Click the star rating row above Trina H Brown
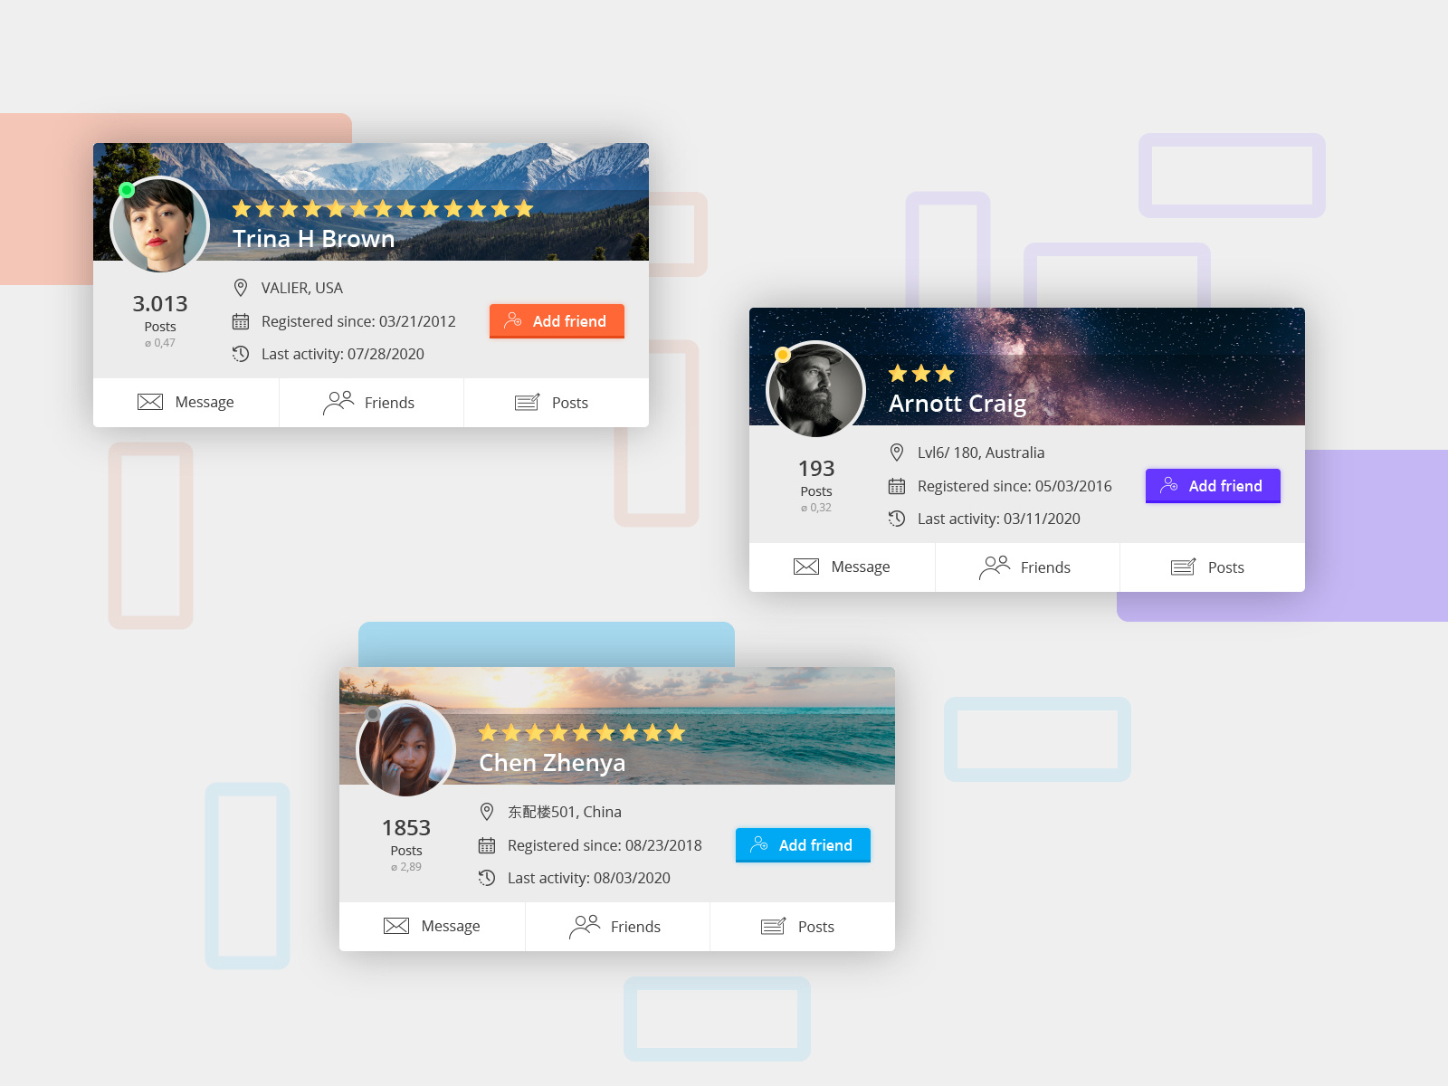1448x1086 pixels. coord(383,209)
